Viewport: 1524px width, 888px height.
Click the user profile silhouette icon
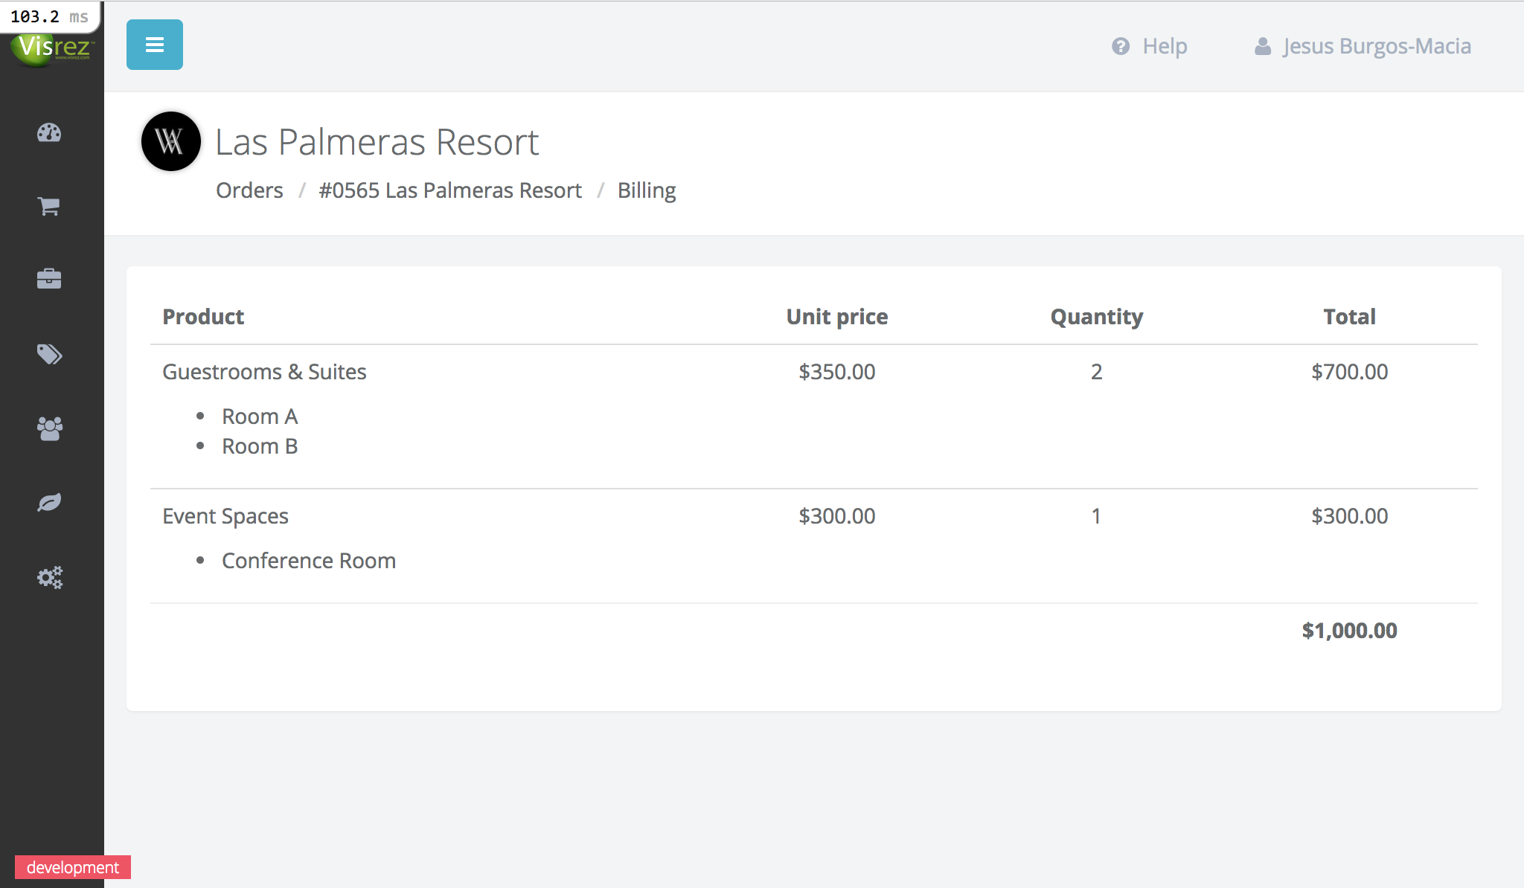pos(1263,46)
